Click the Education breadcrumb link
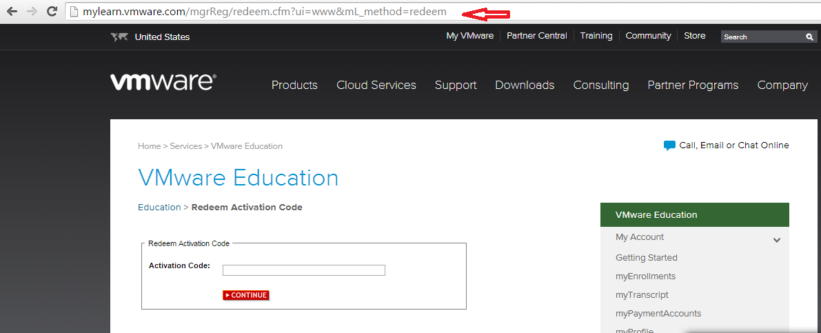The image size is (821, 333). point(159,208)
